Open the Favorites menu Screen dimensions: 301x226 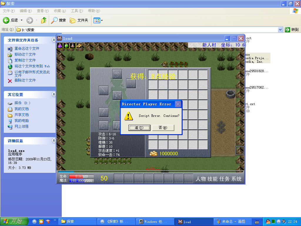60,11
